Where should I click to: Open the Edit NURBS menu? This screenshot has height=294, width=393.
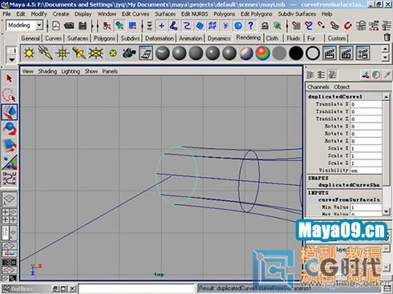(x=194, y=14)
